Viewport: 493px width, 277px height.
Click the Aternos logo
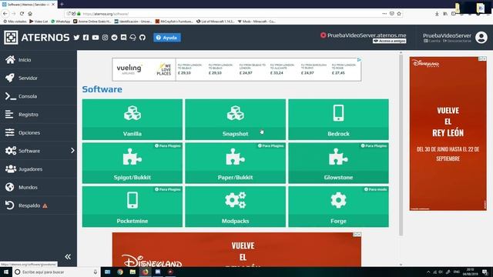click(37, 38)
